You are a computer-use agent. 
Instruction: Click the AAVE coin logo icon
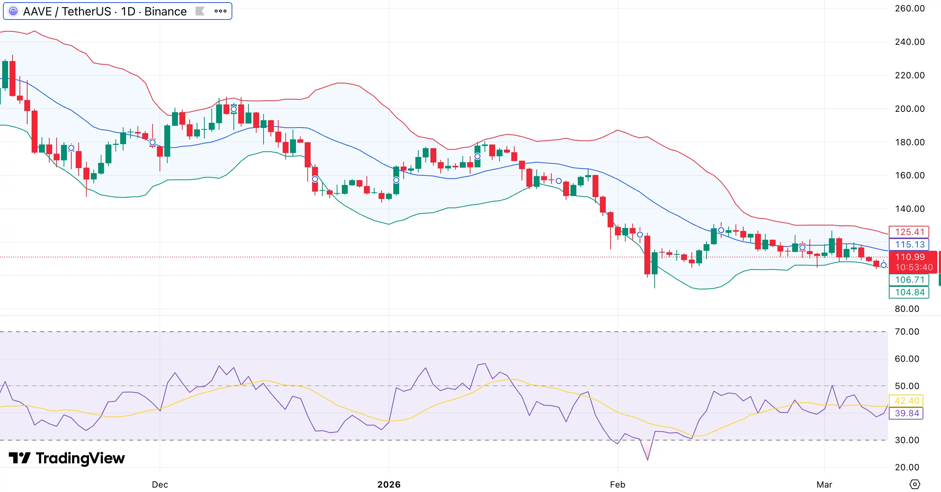[x=14, y=11]
